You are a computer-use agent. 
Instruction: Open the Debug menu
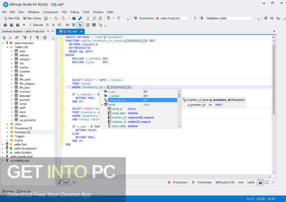(75, 12)
